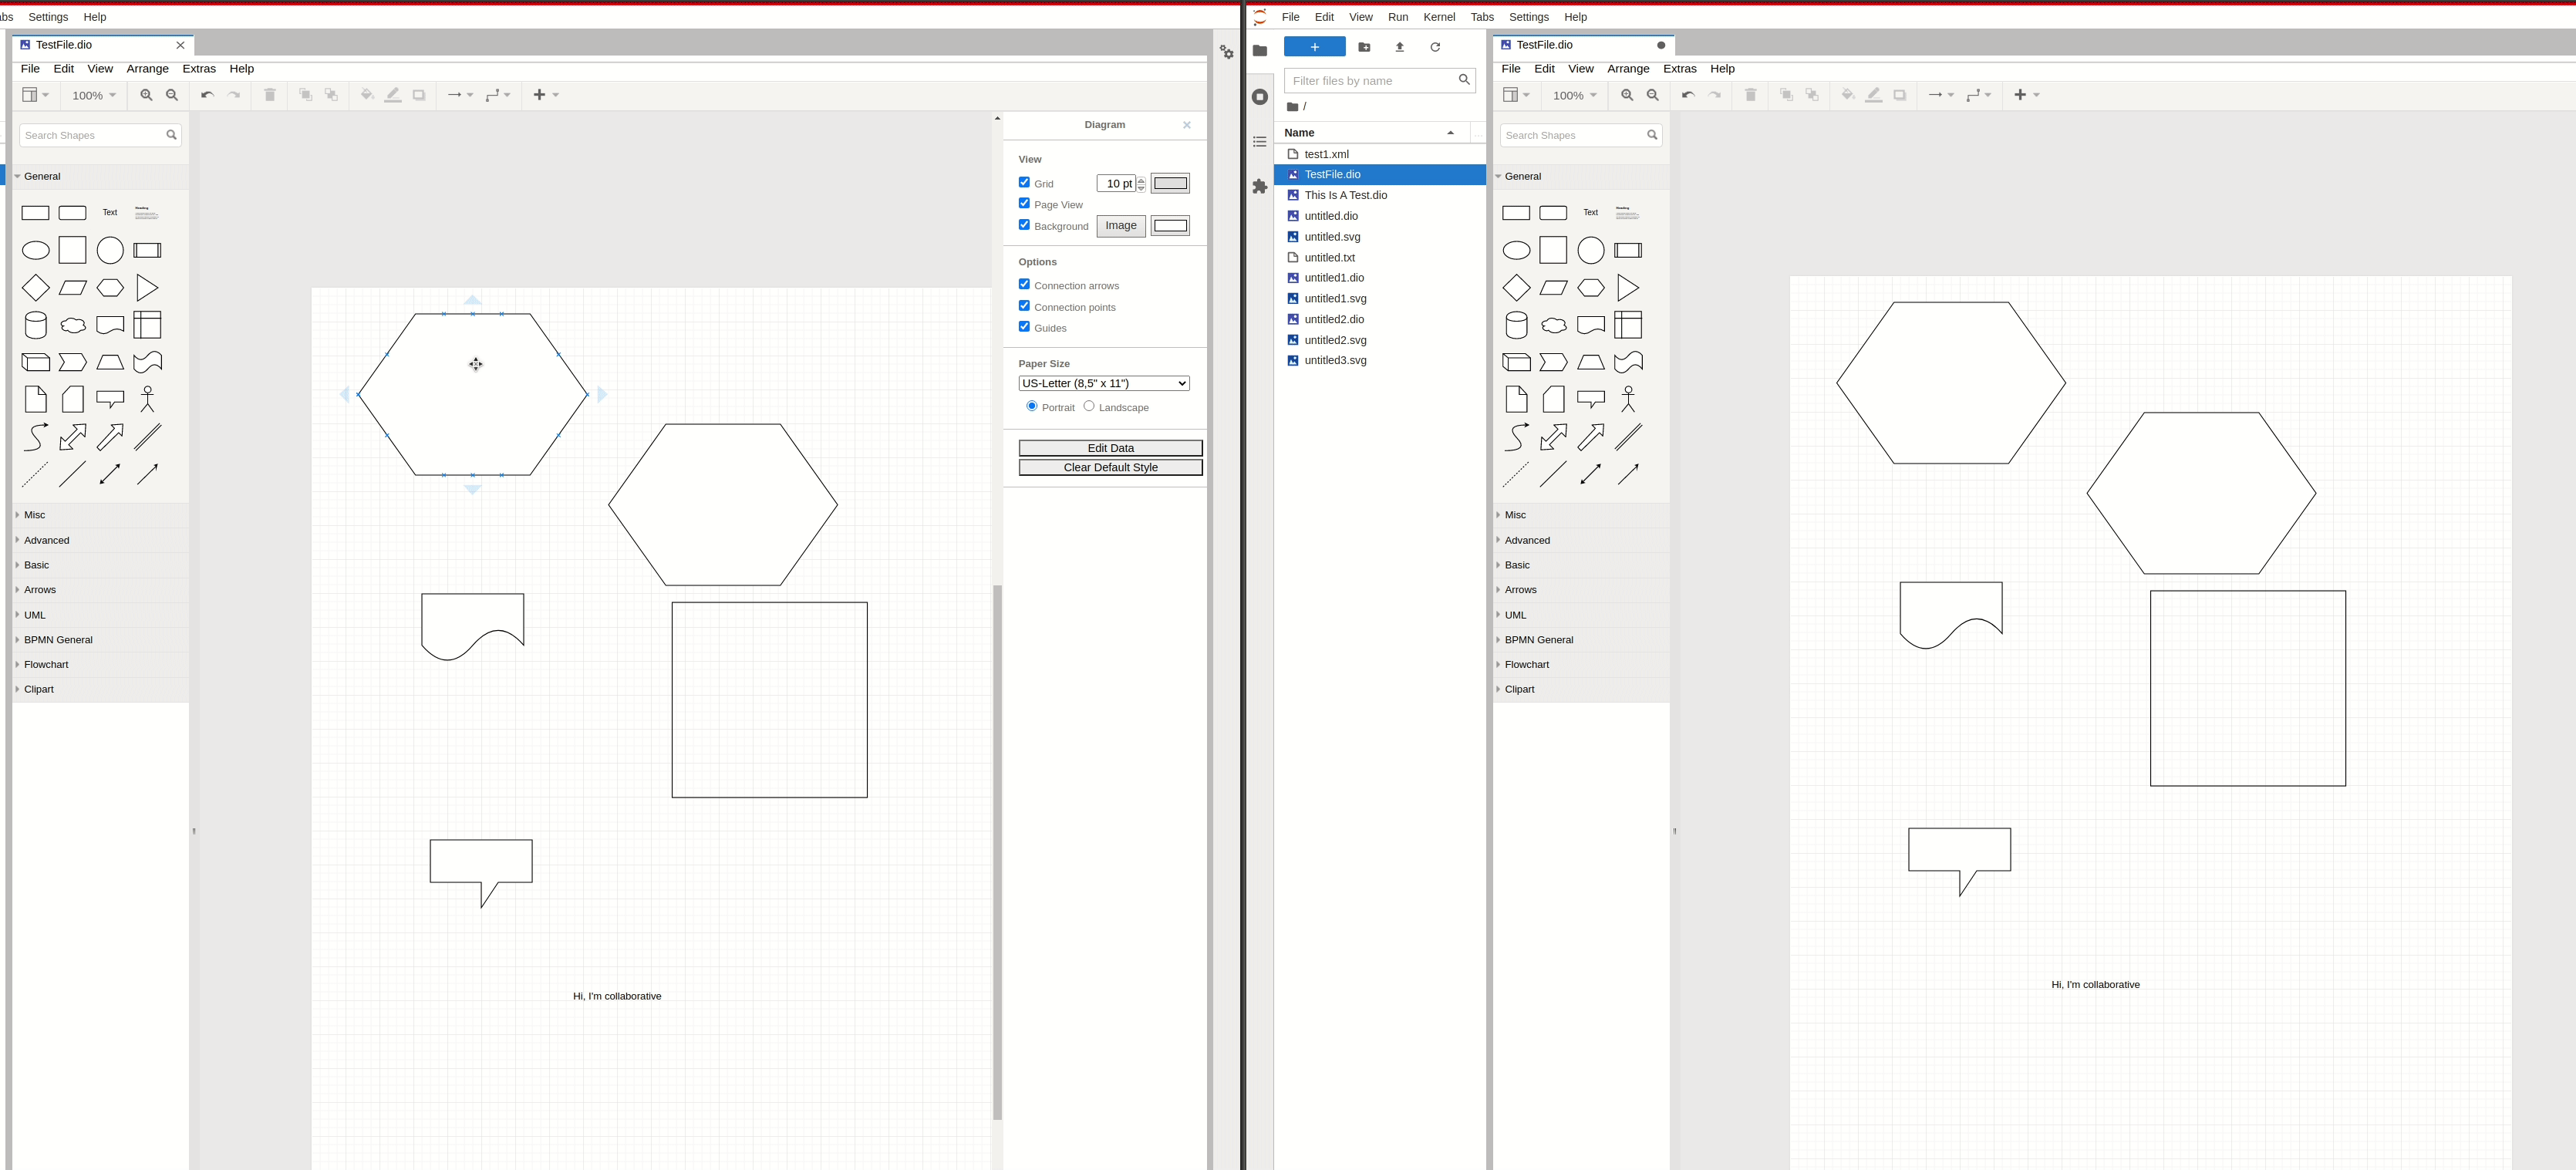
Task: Select triangle shape in right shapes palette
Action: 1628,288
